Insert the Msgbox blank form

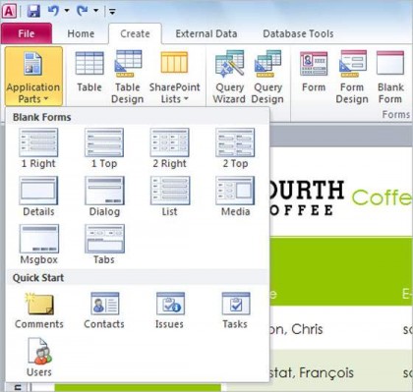(38, 245)
